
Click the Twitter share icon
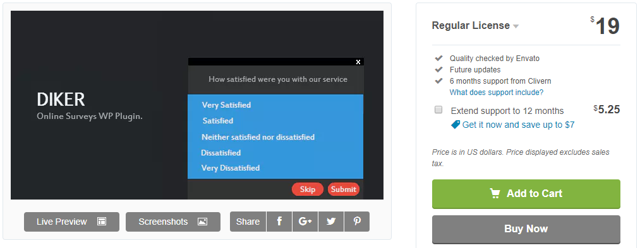pyautogui.click(x=331, y=222)
